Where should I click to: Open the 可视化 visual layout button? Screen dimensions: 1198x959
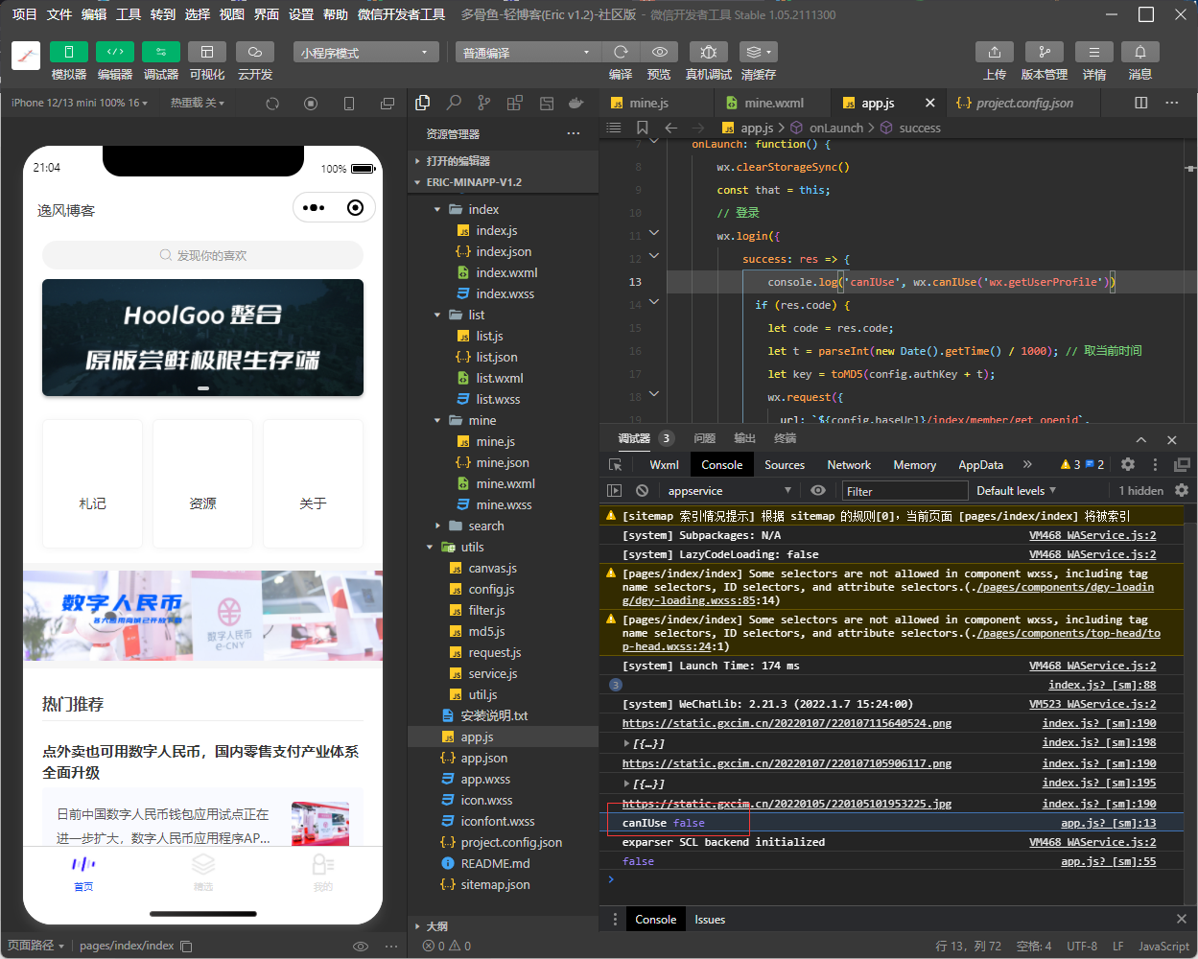pyautogui.click(x=207, y=52)
